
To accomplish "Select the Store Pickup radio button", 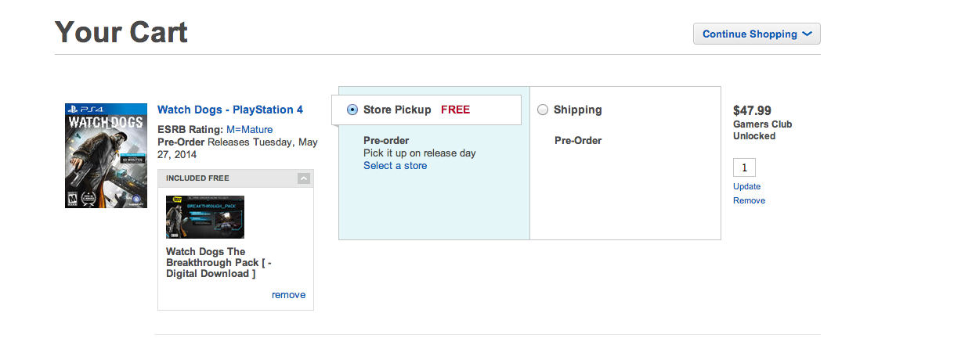I will coord(352,110).
